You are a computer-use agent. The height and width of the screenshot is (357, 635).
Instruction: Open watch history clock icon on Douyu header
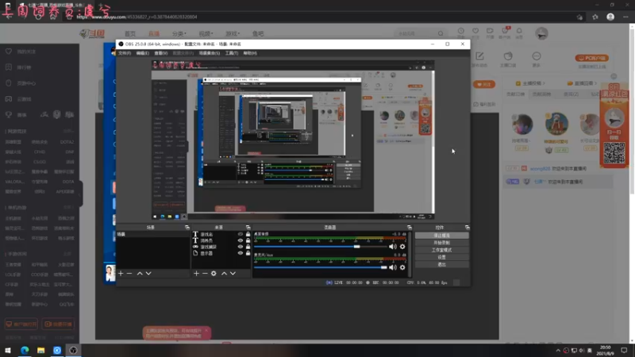461,31
